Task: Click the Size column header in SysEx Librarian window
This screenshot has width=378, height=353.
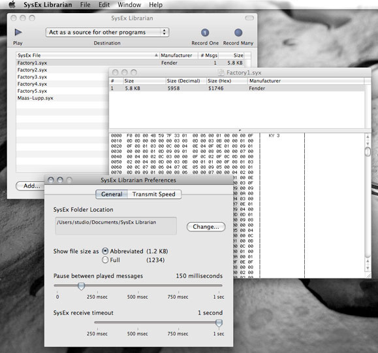Action: (x=231, y=56)
